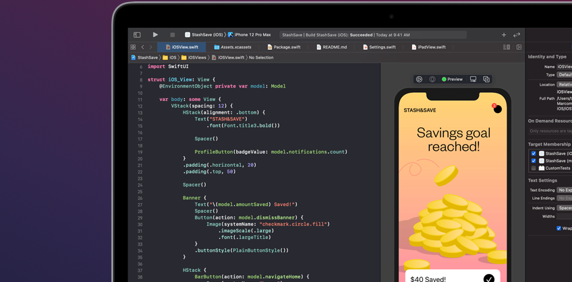
Task: Duplicate the preview in the canvas
Action: (x=486, y=79)
